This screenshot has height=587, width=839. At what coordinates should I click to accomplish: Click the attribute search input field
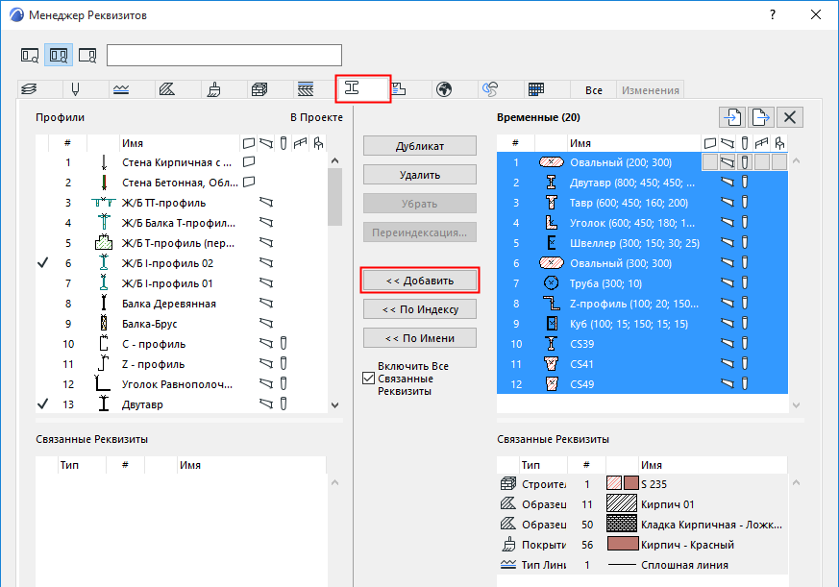coord(224,55)
